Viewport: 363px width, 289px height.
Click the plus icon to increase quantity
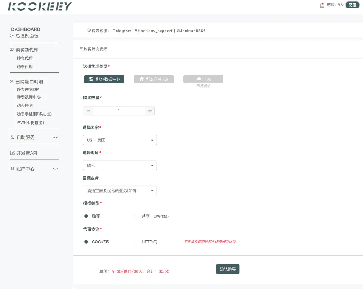[150, 111]
